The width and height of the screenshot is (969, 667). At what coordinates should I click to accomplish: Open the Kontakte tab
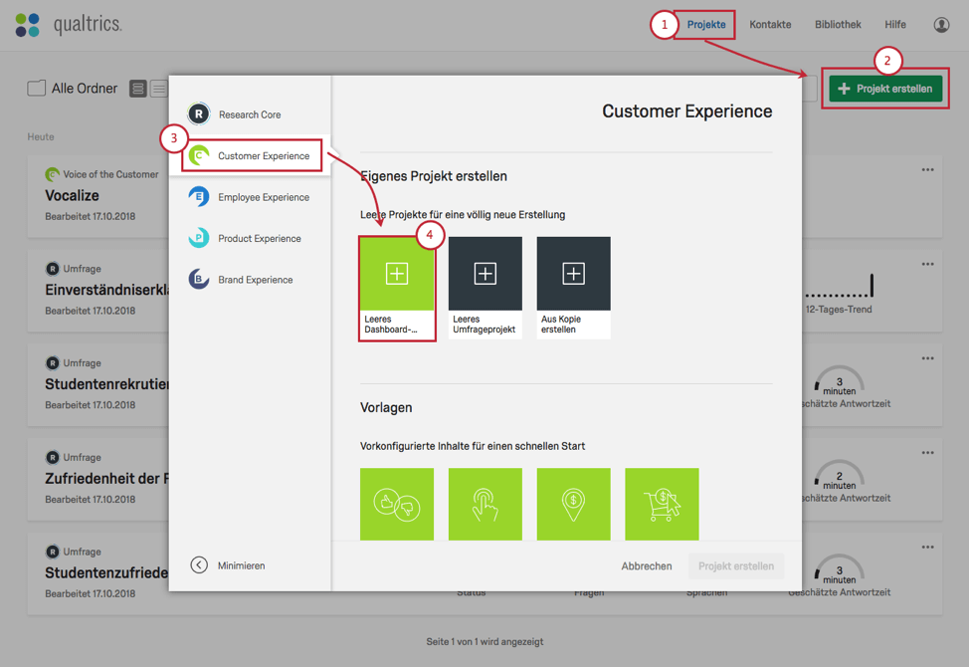(770, 25)
